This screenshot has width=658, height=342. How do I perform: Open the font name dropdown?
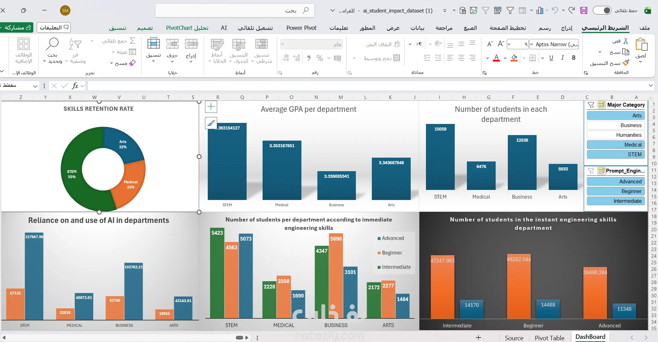coord(532,44)
